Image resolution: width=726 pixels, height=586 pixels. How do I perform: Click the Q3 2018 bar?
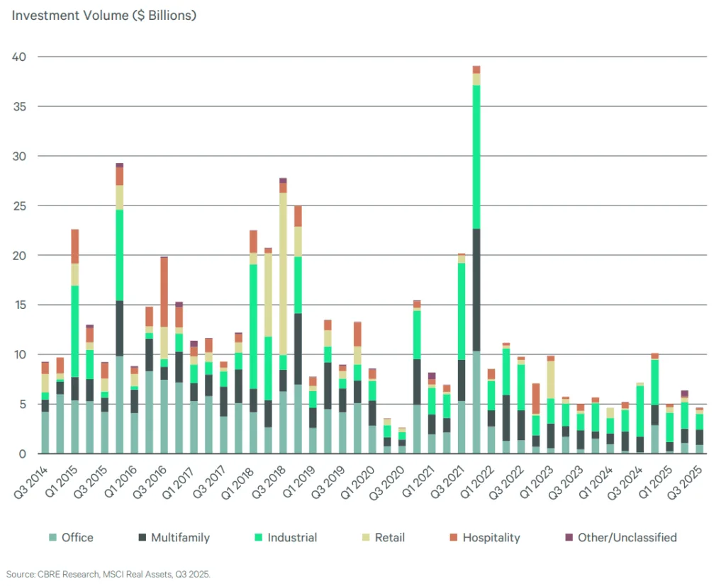[284, 319]
